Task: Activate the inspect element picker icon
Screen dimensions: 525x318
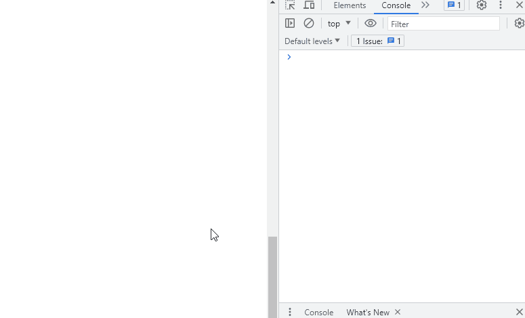Action: 290,5
